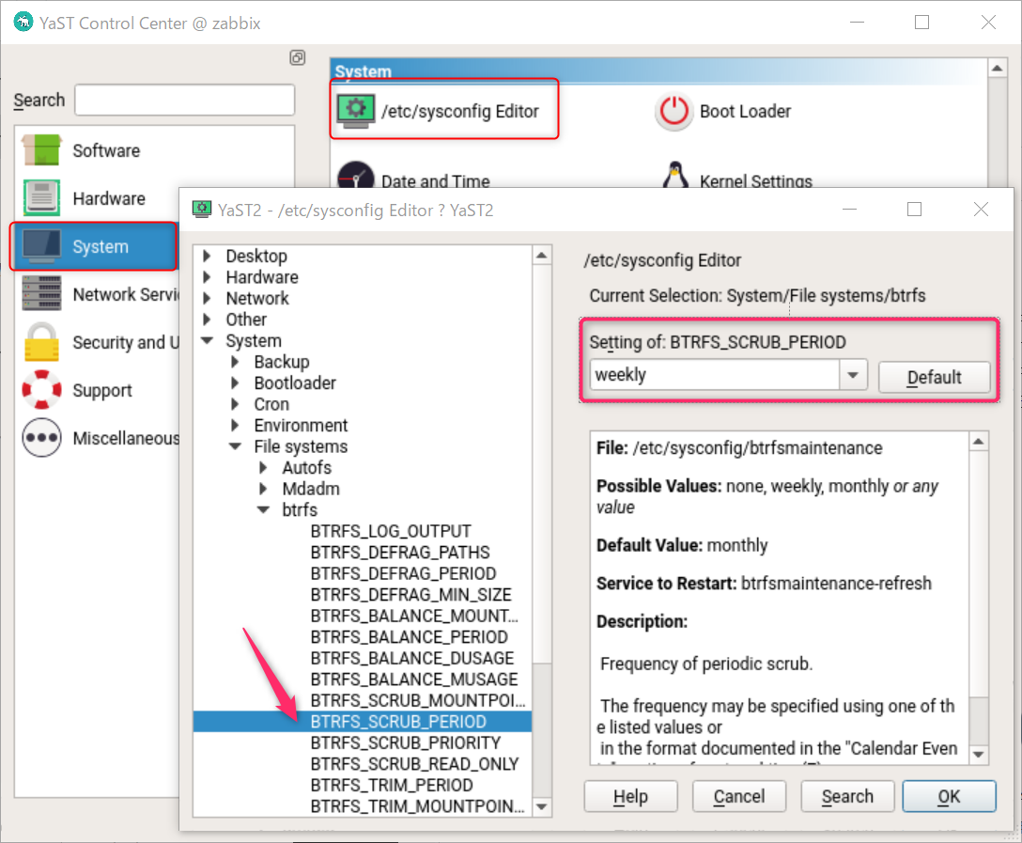Viewport: 1022px width, 843px height.
Task: Maximize the sysconfig Editor window
Action: point(915,210)
